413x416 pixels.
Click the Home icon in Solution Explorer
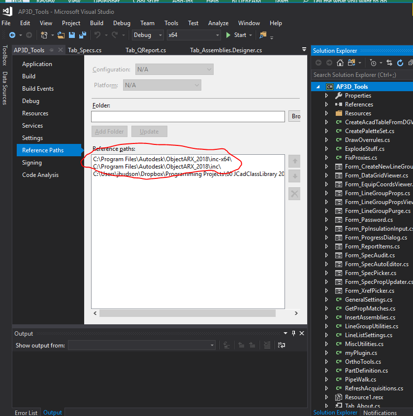pyautogui.click(x=340, y=63)
